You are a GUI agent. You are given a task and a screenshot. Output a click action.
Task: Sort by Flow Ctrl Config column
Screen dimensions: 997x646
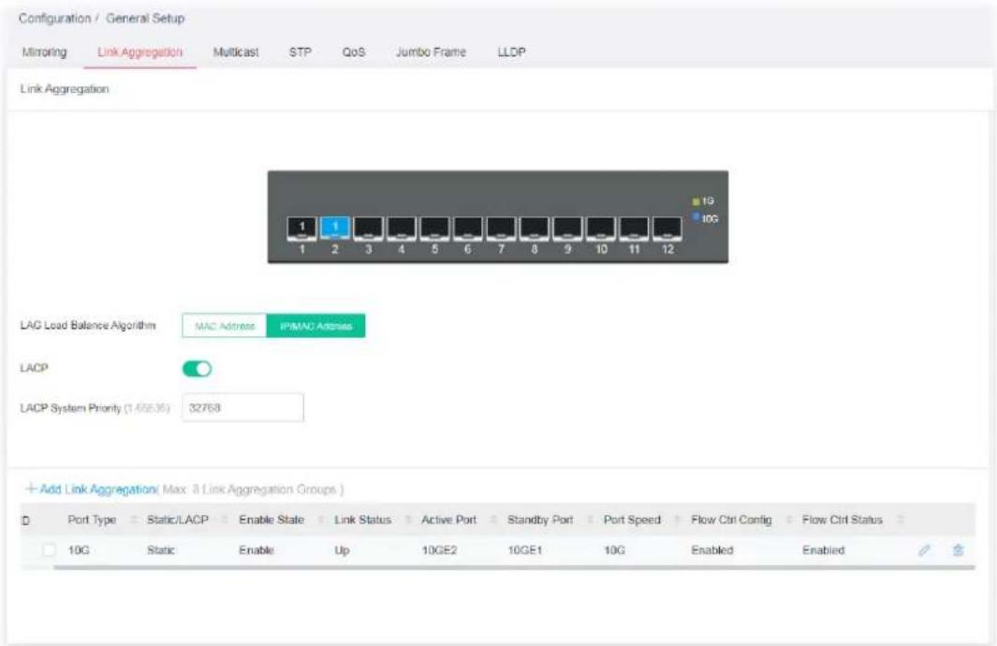click(788, 521)
